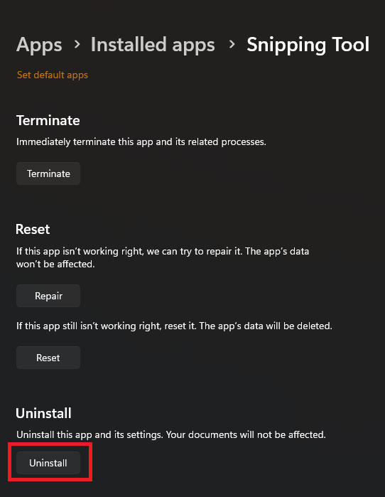The width and height of the screenshot is (385, 497).
Task: Click the Uninstall section heading
Action: point(44,413)
